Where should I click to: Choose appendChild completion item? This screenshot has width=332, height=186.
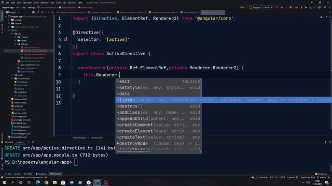159,119
